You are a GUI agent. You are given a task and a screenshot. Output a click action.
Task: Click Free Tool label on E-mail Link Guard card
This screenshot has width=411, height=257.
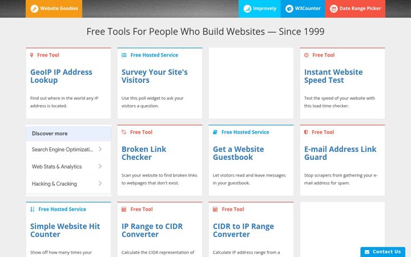point(323,132)
